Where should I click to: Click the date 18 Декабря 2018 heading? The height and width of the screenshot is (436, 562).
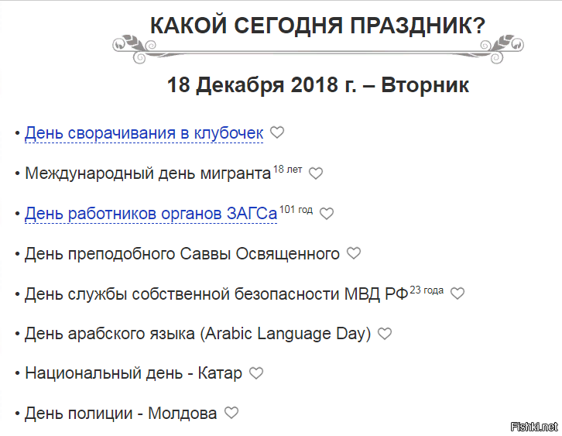tap(317, 84)
